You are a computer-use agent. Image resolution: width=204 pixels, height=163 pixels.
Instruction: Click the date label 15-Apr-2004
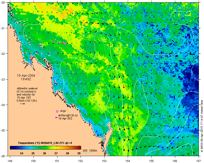(x=26, y=76)
